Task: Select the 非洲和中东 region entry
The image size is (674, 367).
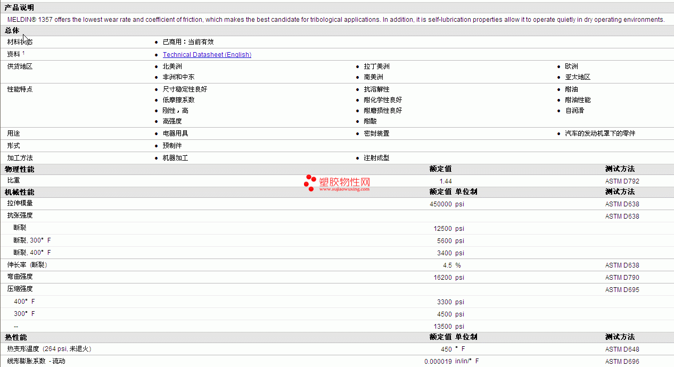Action: coord(178,77)
